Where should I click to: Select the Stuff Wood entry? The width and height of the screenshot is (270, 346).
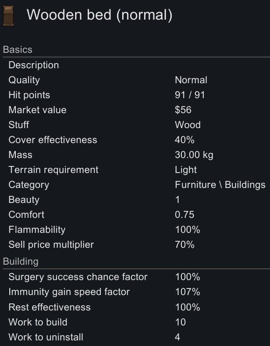click(x=137, y=125)
